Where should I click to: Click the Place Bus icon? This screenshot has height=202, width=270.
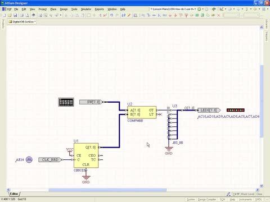coord(148,15)
